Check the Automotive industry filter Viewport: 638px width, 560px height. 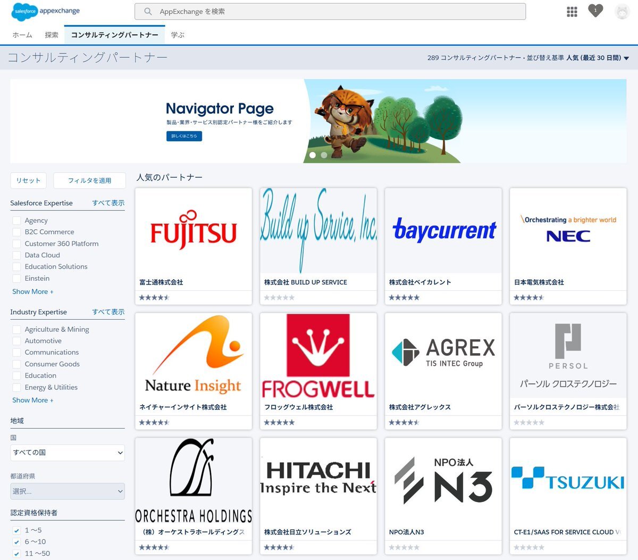pyautogui.click(x=16, y=341)
